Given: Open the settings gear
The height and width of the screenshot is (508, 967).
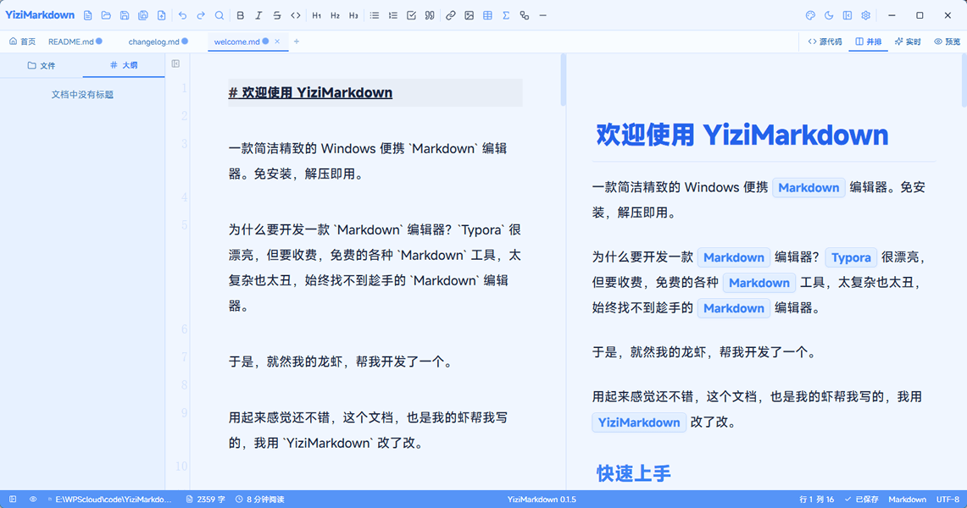Looking at the screenshot, I should [866, 15].
